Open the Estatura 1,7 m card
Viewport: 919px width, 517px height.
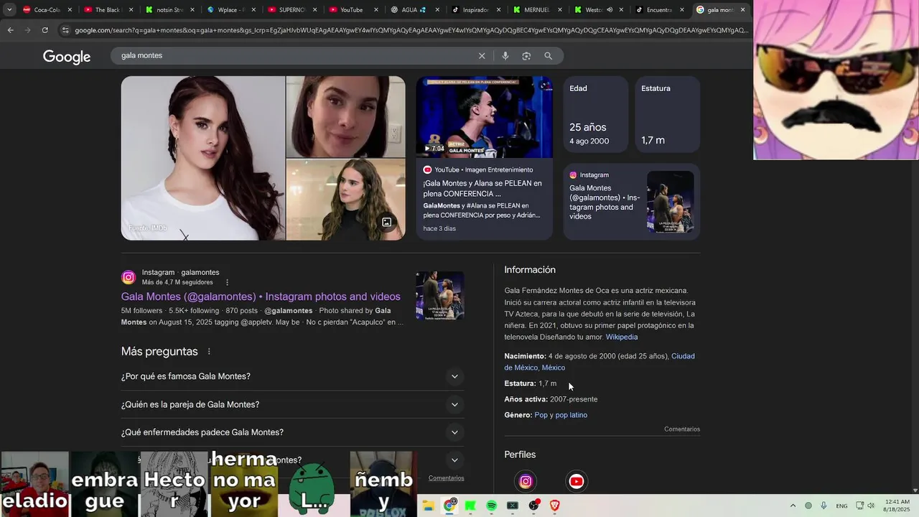[667, 114]
